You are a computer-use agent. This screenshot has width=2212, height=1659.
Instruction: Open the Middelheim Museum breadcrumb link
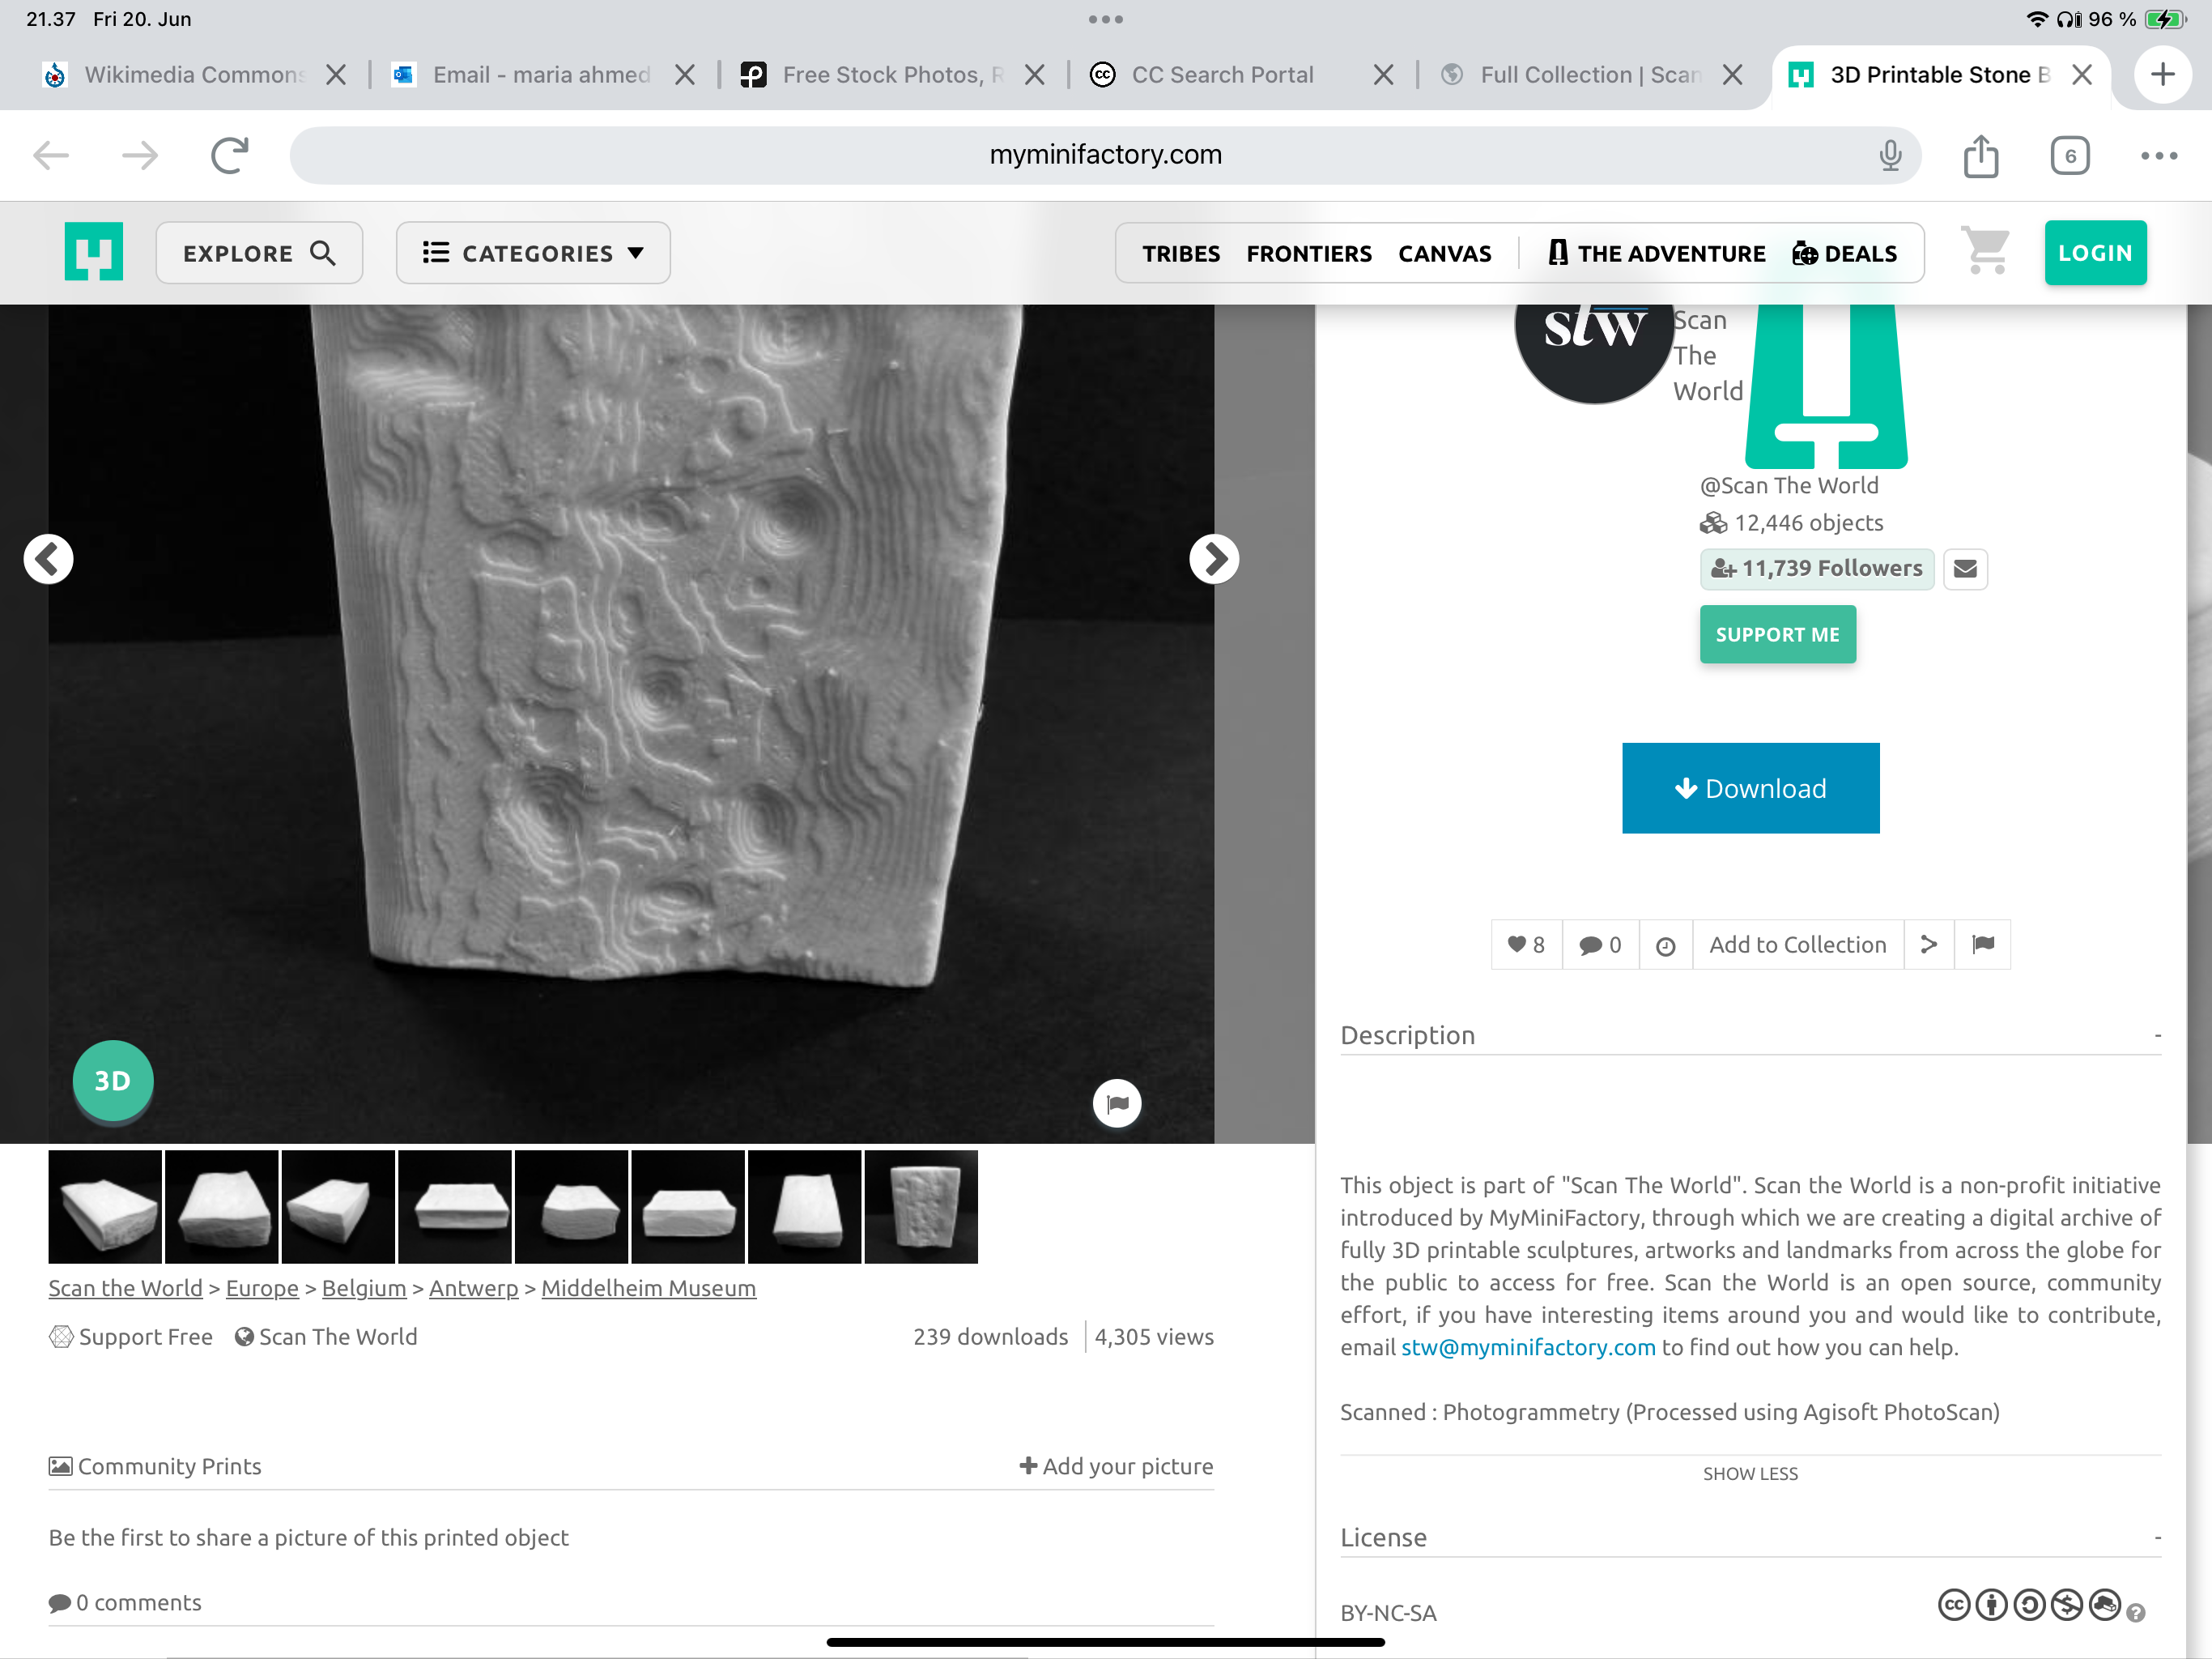click(648, 1288)
